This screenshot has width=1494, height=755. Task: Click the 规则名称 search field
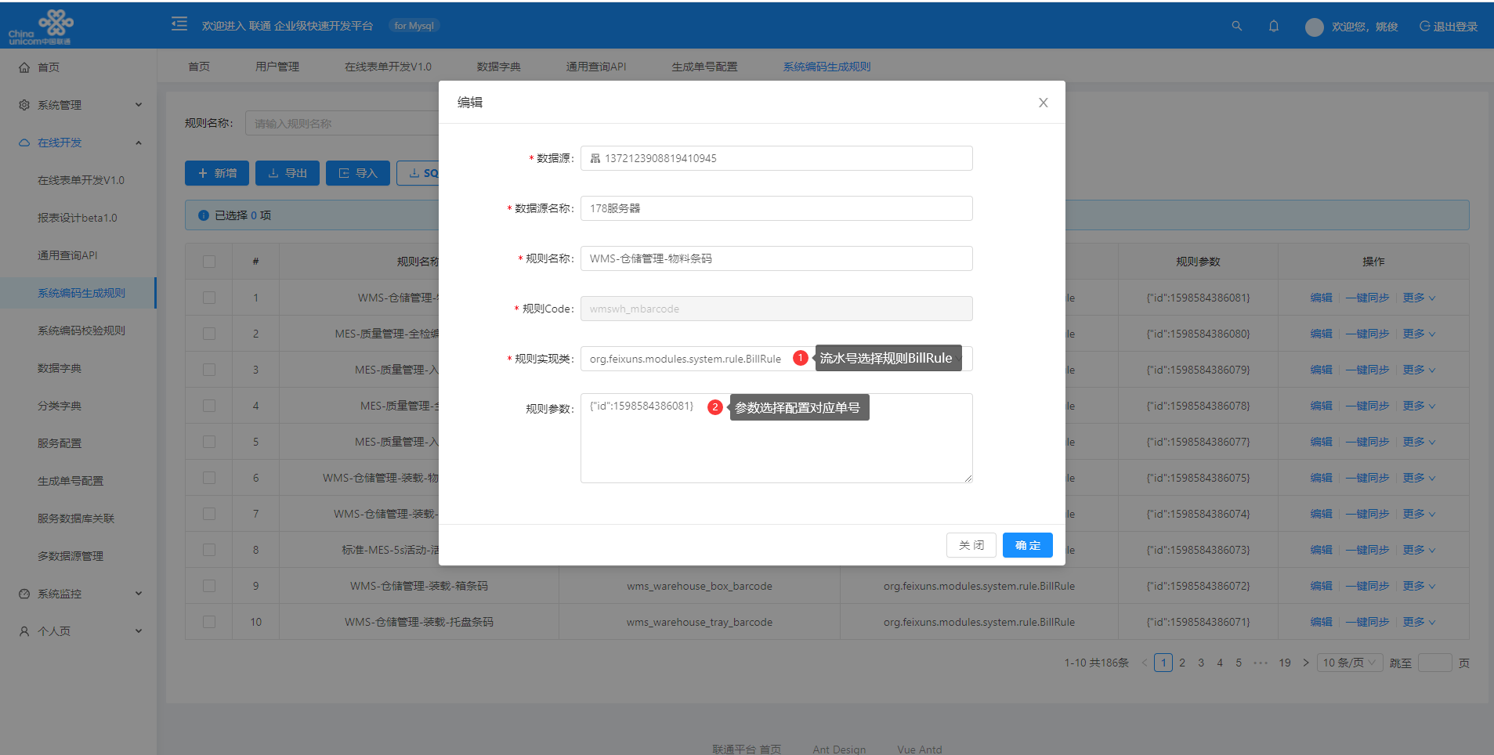[342, 123]
